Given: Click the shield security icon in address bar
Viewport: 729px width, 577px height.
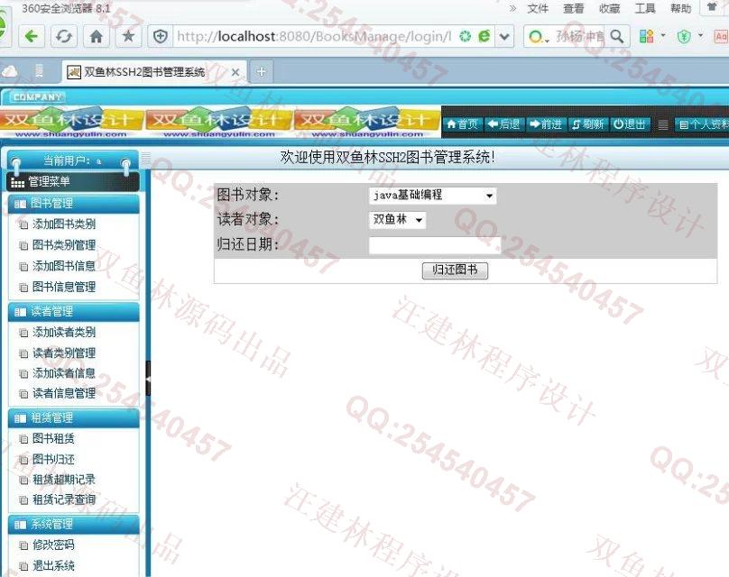Looking at the screenshot, I should [x=161, y=36].
